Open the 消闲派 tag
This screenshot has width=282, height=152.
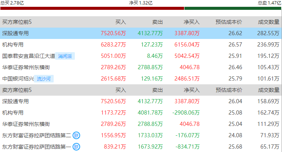click(65, 56)
